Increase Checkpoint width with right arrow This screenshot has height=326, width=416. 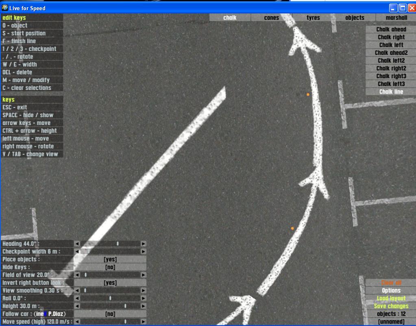144,252
